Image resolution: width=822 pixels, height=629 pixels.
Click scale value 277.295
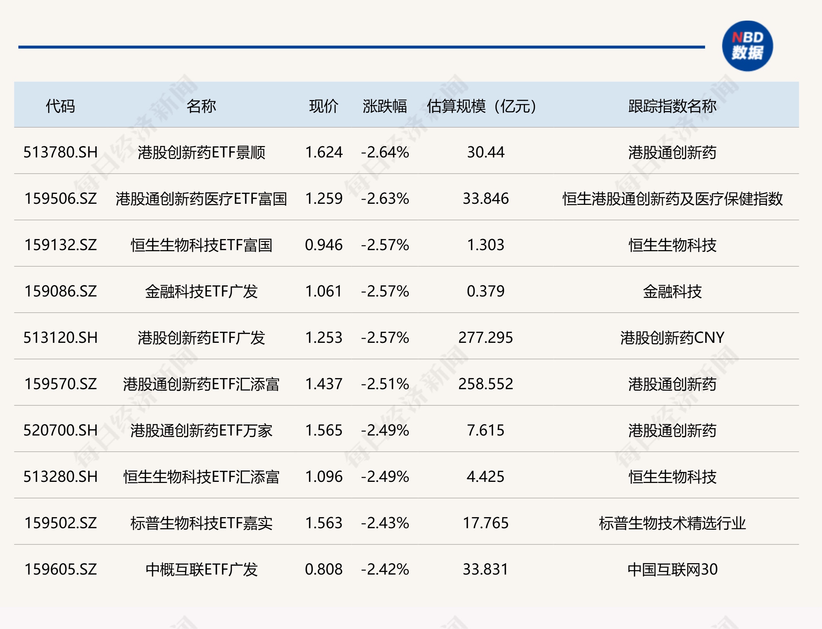tap(486, 338)
